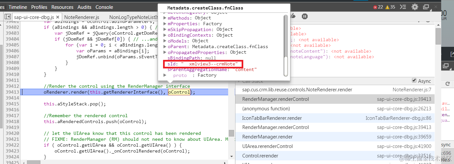Select the NoteRenderer.js file tab
Image resolution: width=454 pixels, height=164 pixels.
[x=82, y=17]
